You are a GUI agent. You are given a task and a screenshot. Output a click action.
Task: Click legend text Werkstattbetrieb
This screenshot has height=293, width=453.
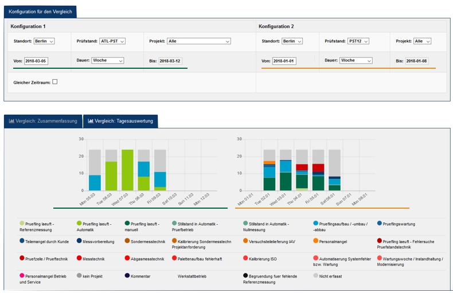192,276
